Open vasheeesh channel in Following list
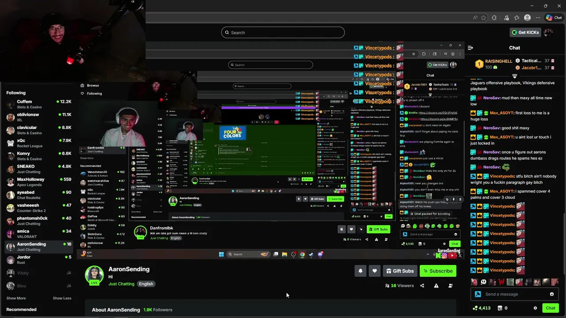The width and height of the screenshot is (566, 318). pos(39,208)
